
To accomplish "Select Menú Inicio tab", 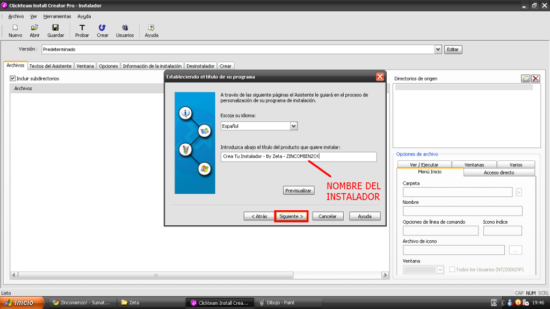I will (430, 172).
